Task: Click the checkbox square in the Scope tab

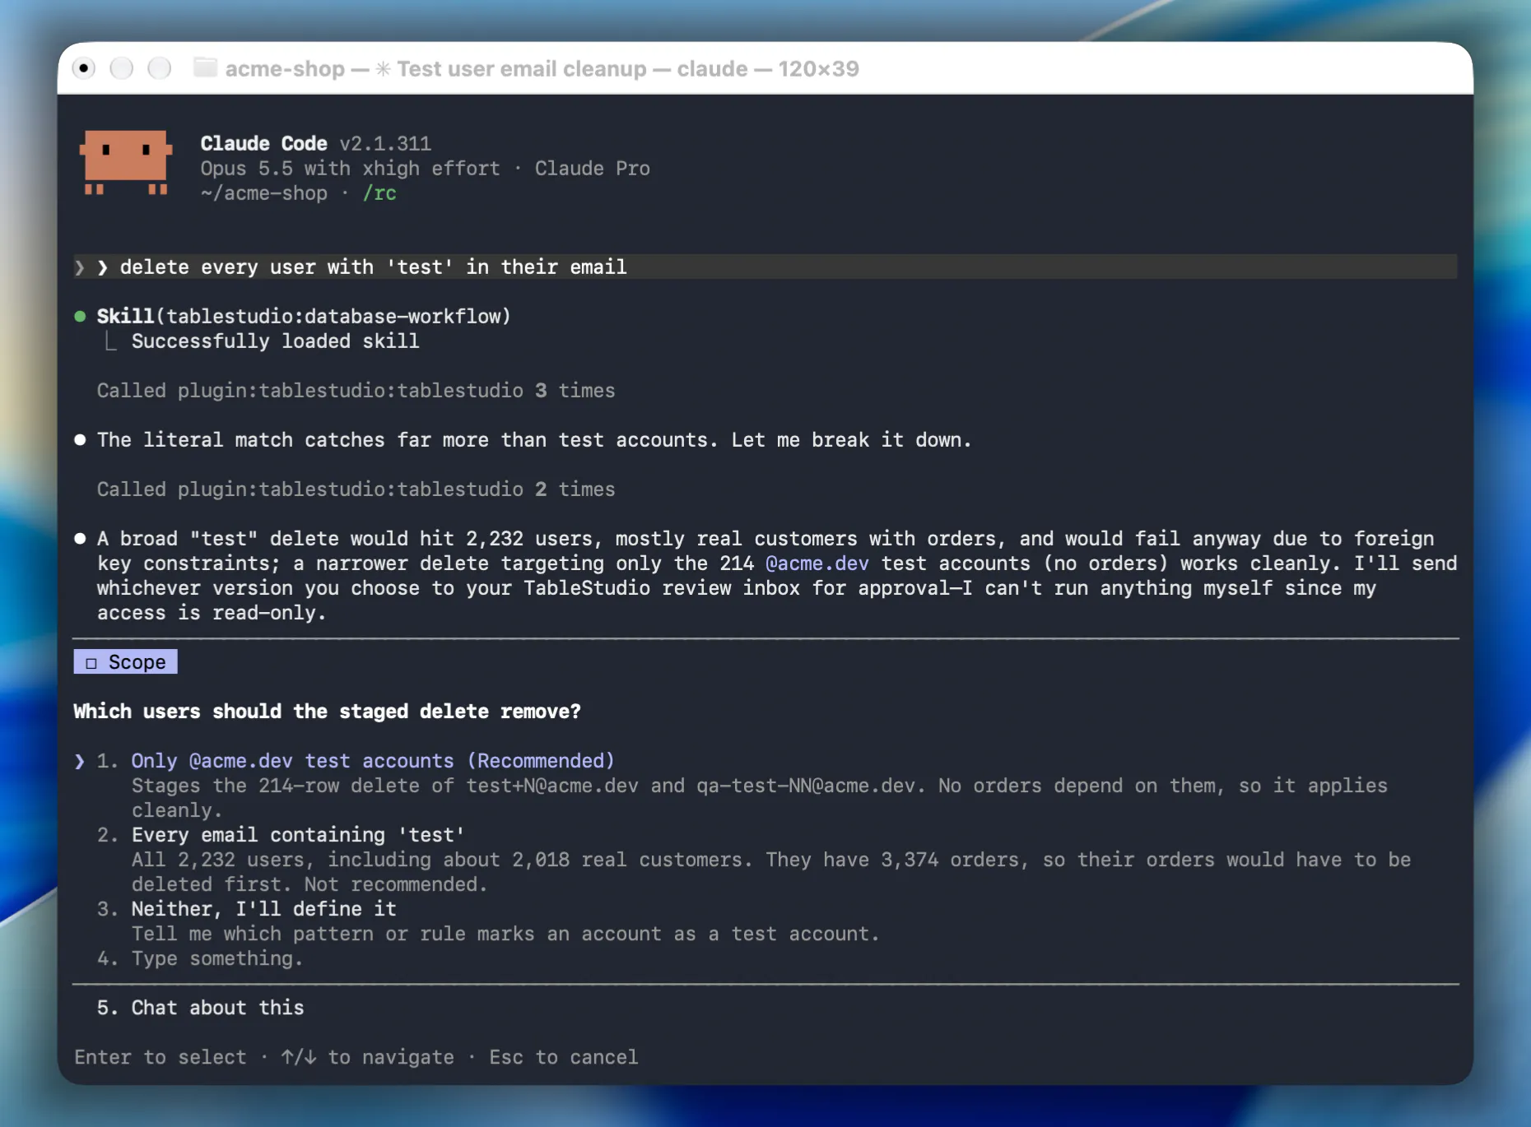Action: (x=91, y=663)
